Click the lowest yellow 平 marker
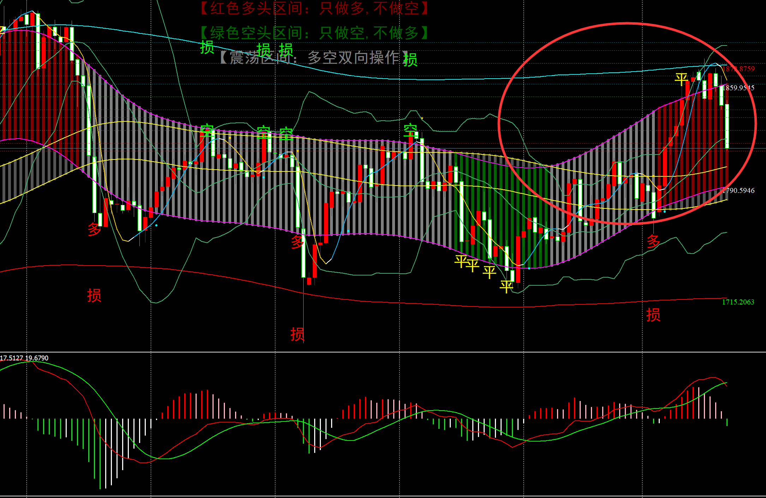Viewport: 766px width, 498px height. [x=506, y=286]
